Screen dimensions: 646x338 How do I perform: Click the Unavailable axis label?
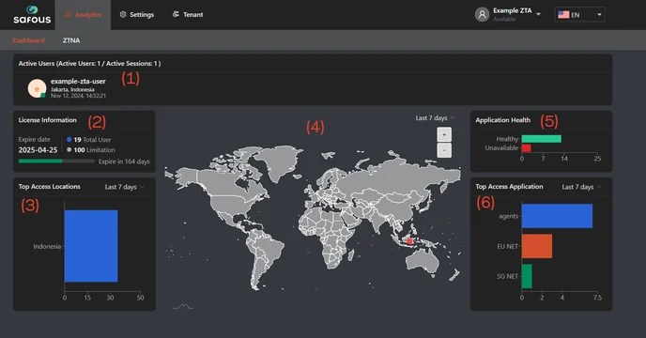coord(501,147)
